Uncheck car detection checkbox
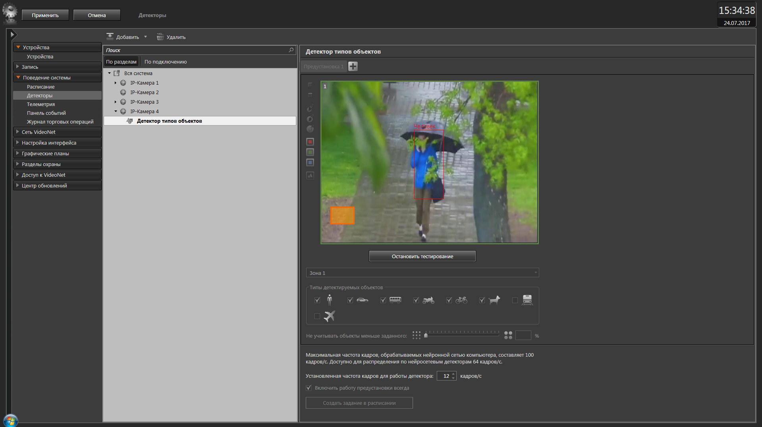 [350, 300]
